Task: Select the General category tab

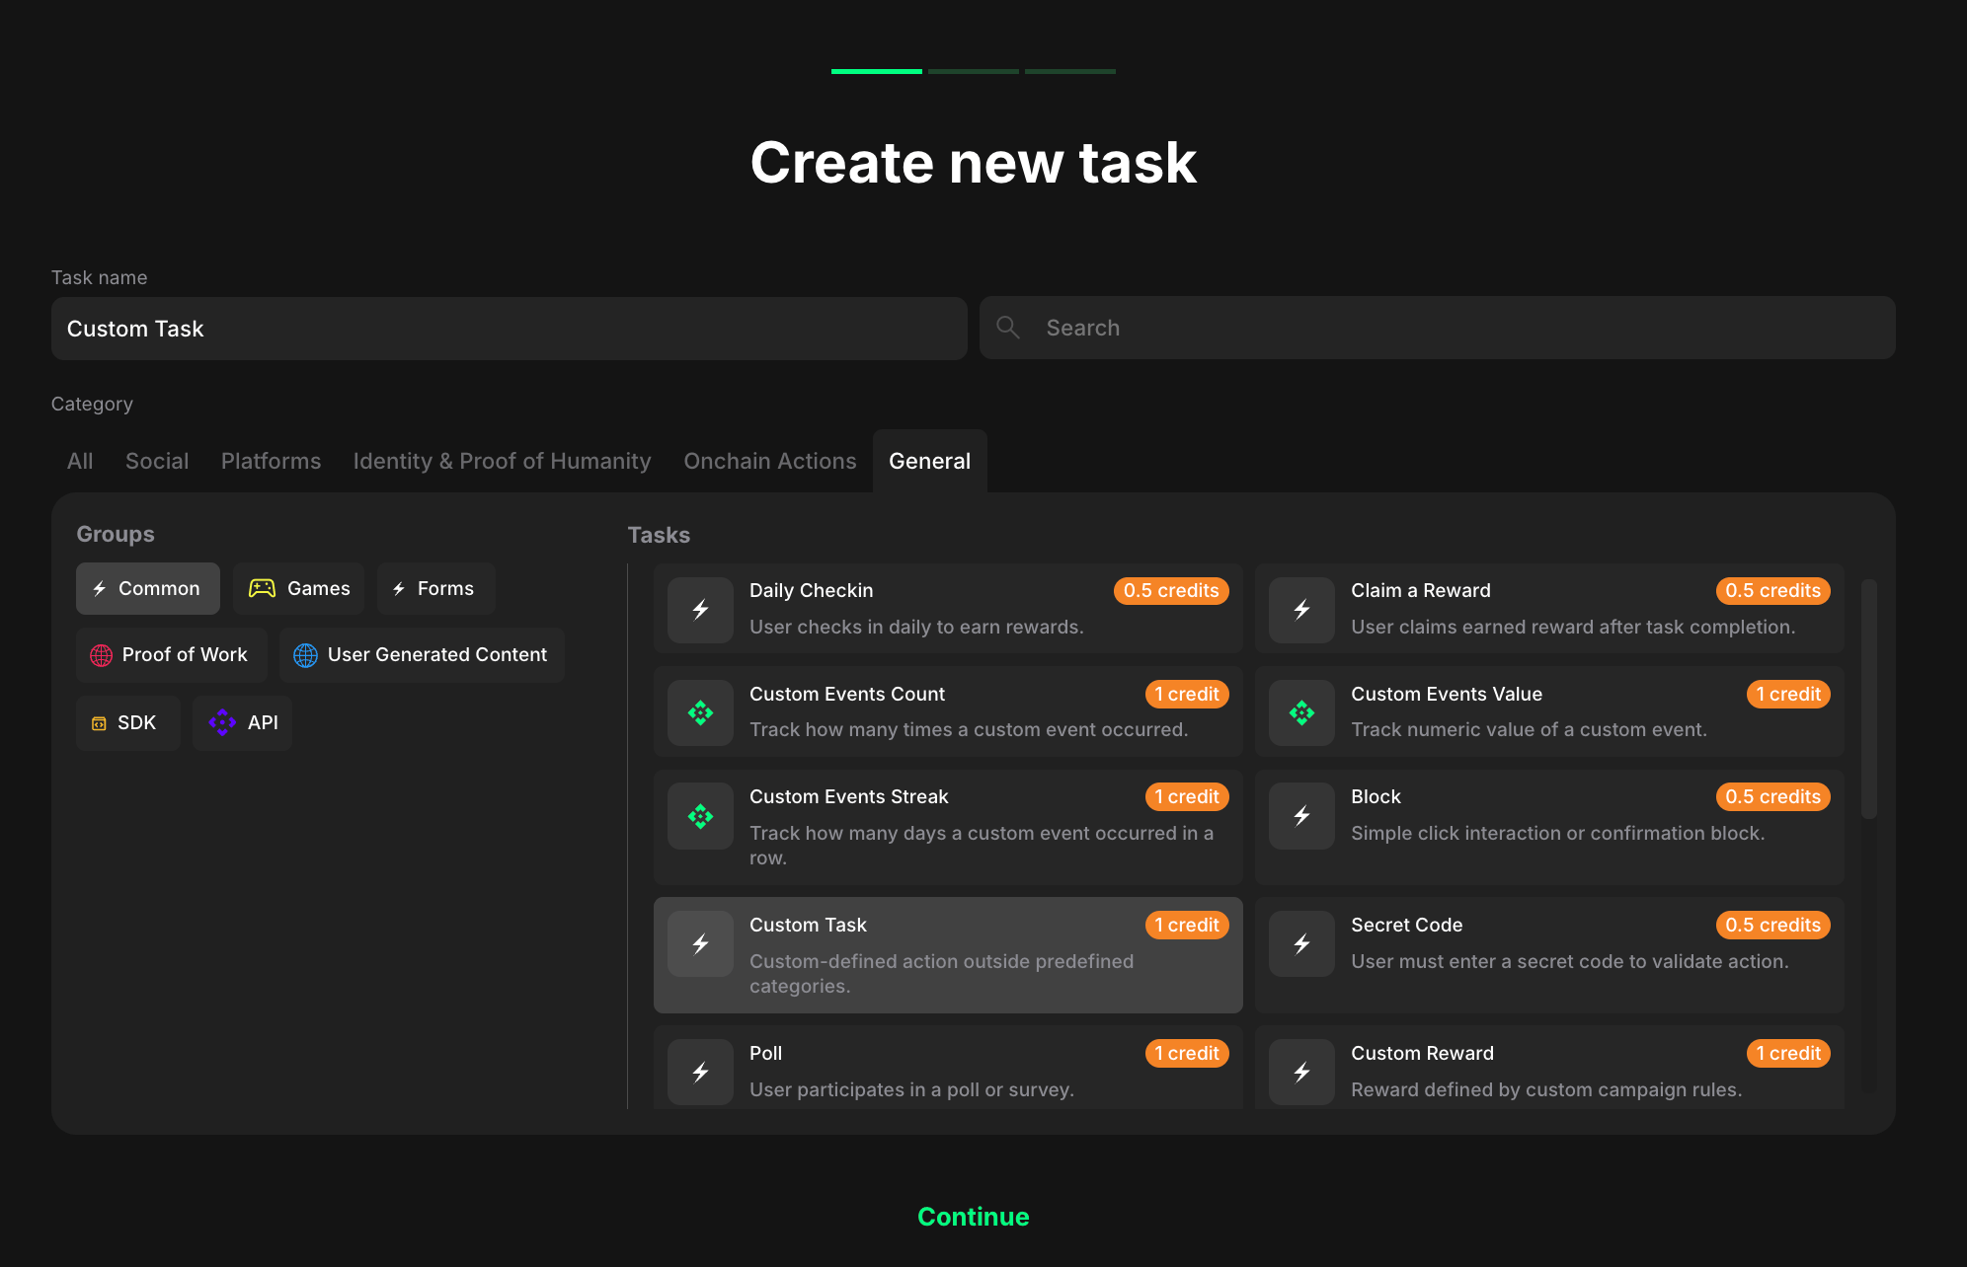Action: (929, 461)
